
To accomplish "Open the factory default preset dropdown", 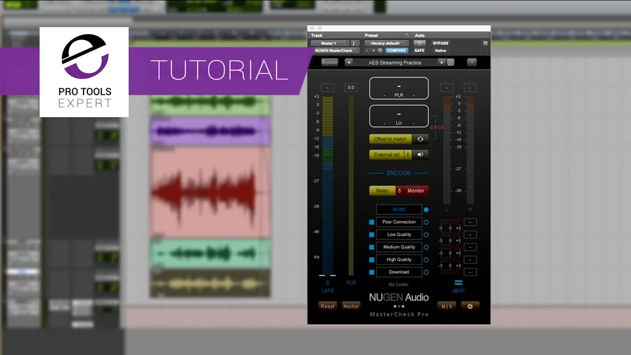I will pos(386,43).
